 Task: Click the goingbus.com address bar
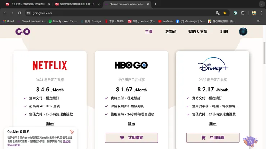click(x=119, y=13)
